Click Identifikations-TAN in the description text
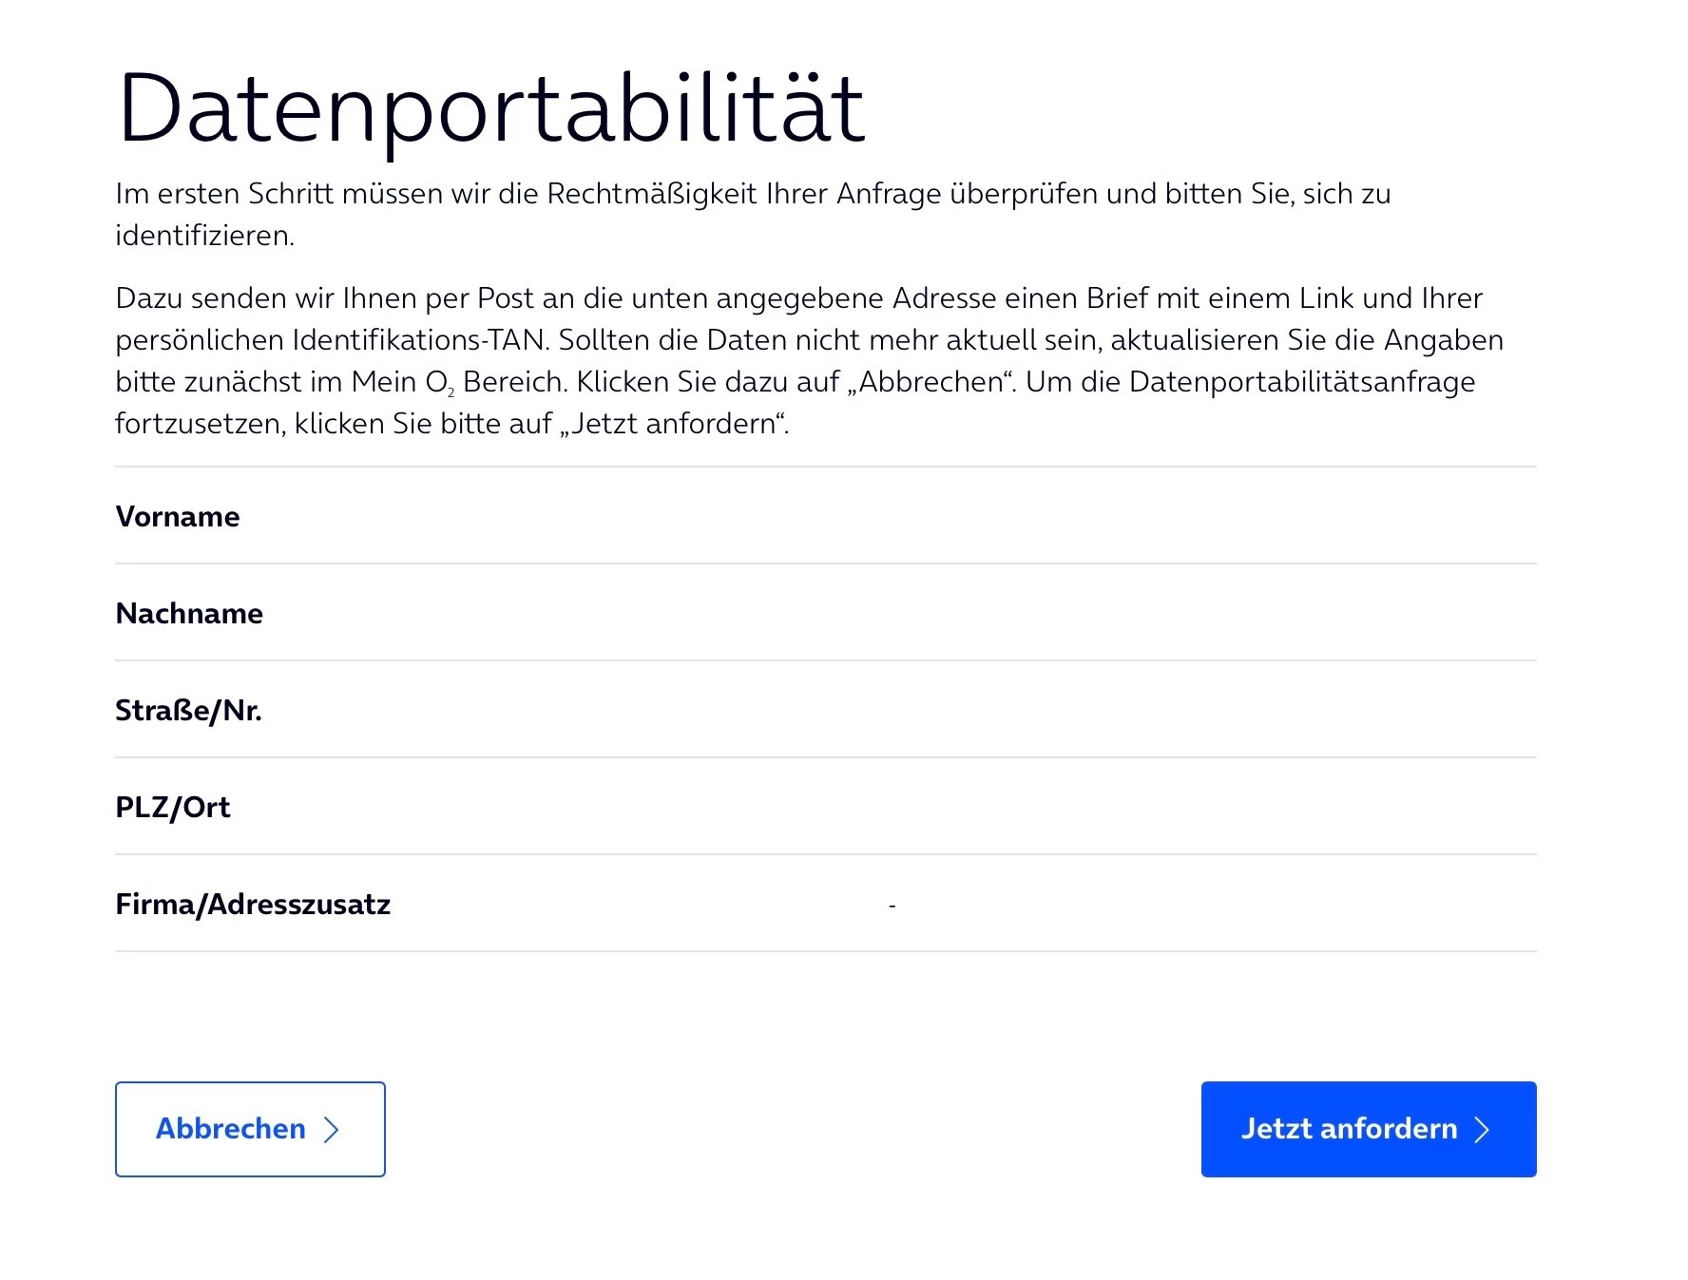 click(418, 340)
